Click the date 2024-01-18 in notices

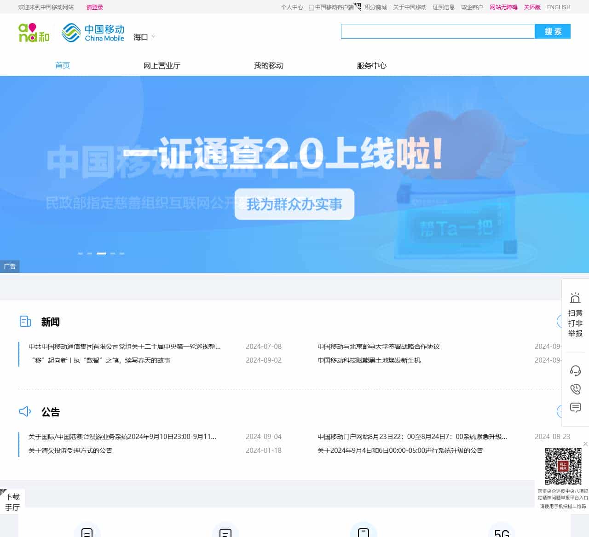[264, 450]
